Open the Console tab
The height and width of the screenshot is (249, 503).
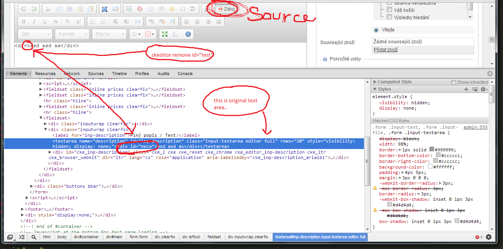(x=185, y=74)
